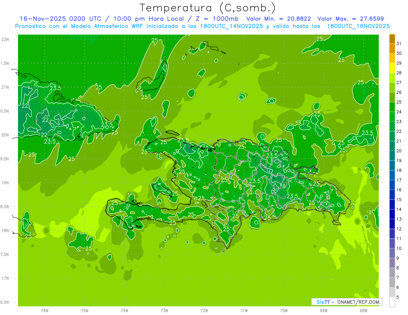Click the pressure level "Z = 1000mb"

pos(217,19)
